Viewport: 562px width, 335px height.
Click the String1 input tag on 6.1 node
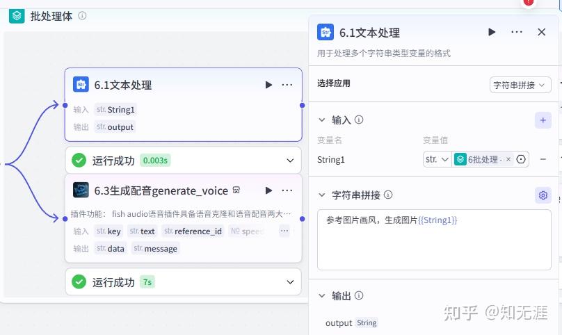pos(115,110)
